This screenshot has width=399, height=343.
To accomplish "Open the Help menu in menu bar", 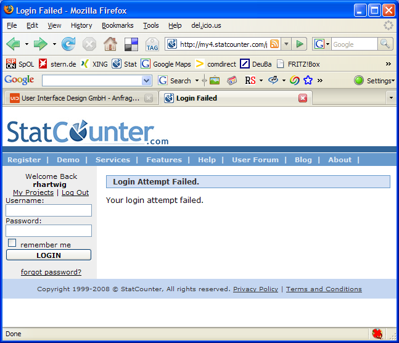I will (x=175, y=25).
